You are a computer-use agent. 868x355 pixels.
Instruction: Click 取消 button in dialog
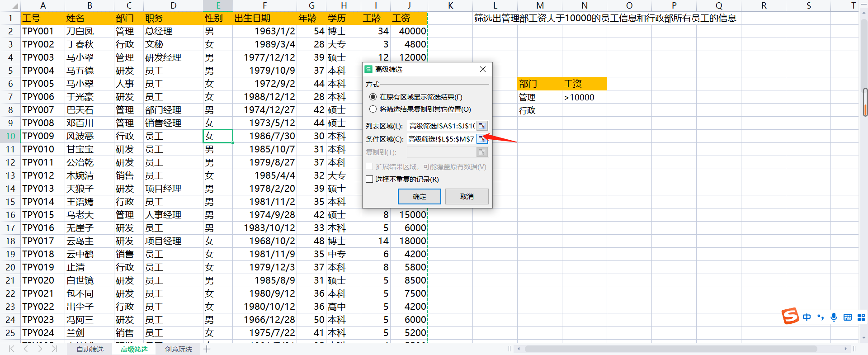point(467,196)
